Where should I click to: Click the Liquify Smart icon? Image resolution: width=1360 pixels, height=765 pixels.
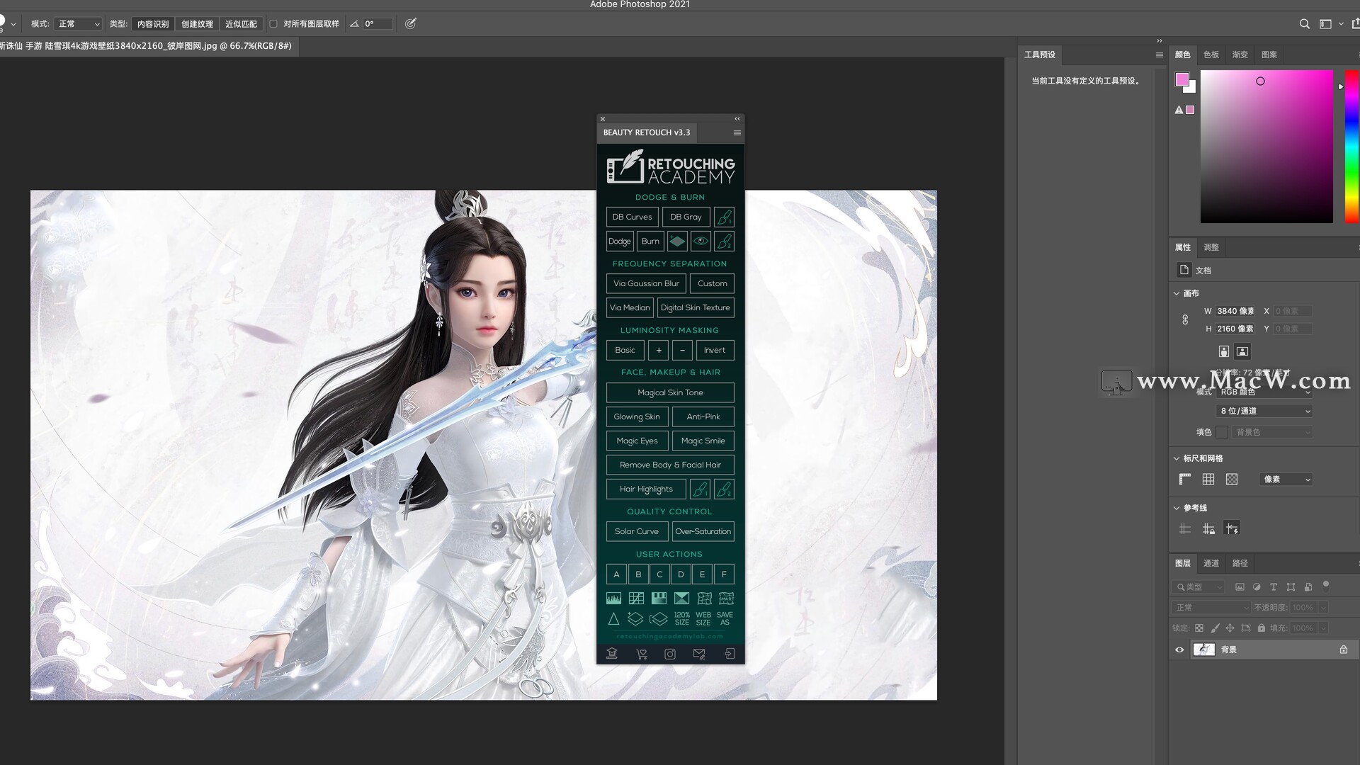pos(726,599)
